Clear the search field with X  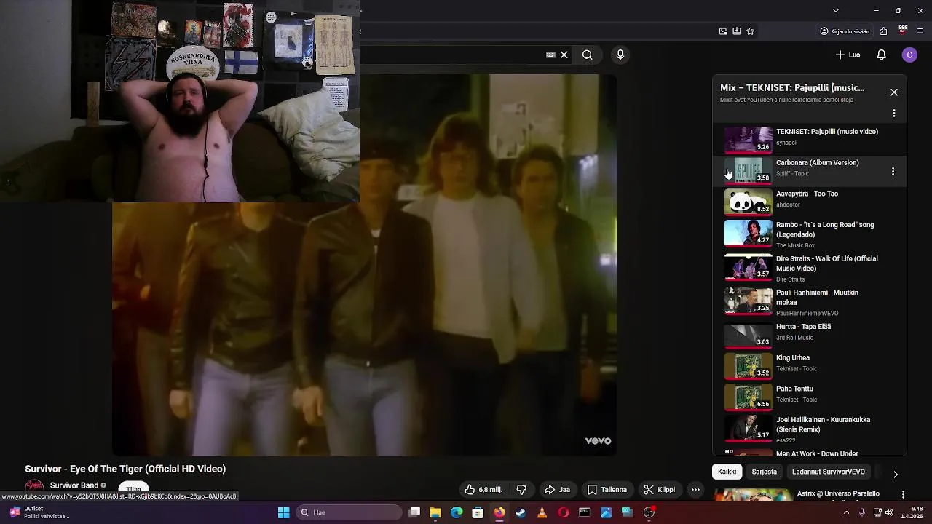564,55
